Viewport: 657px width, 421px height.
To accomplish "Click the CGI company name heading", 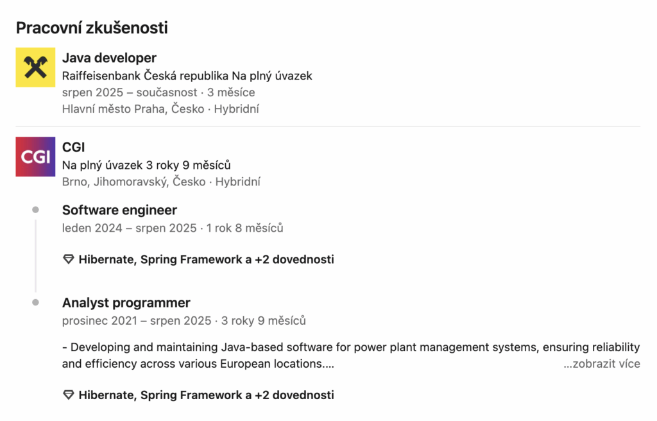I will pyautogui.click(x=73, y=148).
